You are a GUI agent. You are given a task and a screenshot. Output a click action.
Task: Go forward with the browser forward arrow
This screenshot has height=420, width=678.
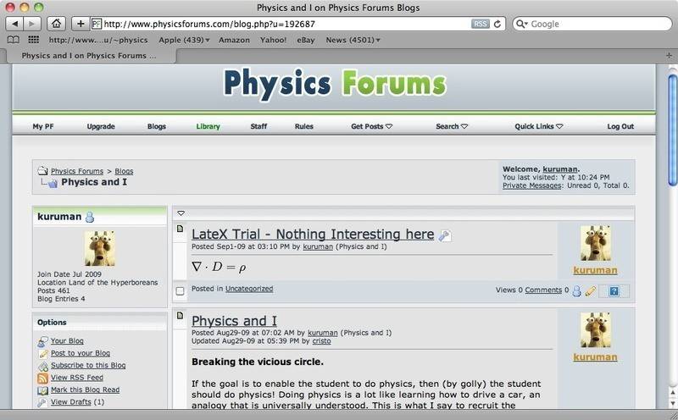point(32,24)
